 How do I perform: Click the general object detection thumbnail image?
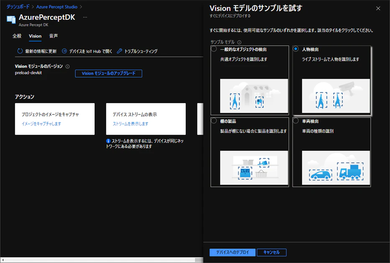[254, 96]
